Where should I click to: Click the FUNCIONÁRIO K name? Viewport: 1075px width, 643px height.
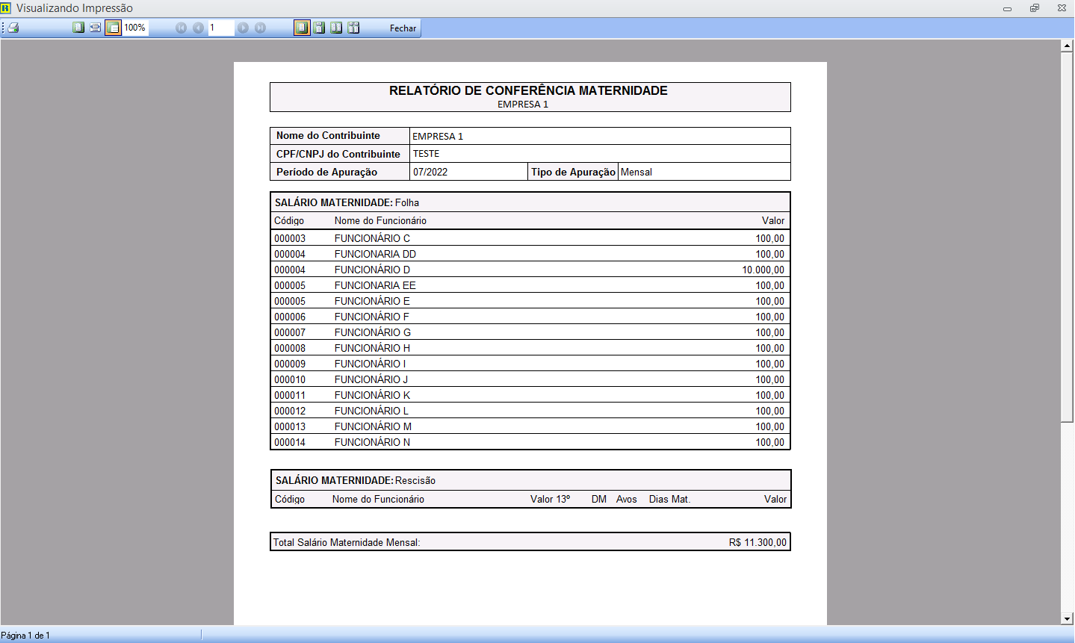pyautogui.click(x=372, y=395)
